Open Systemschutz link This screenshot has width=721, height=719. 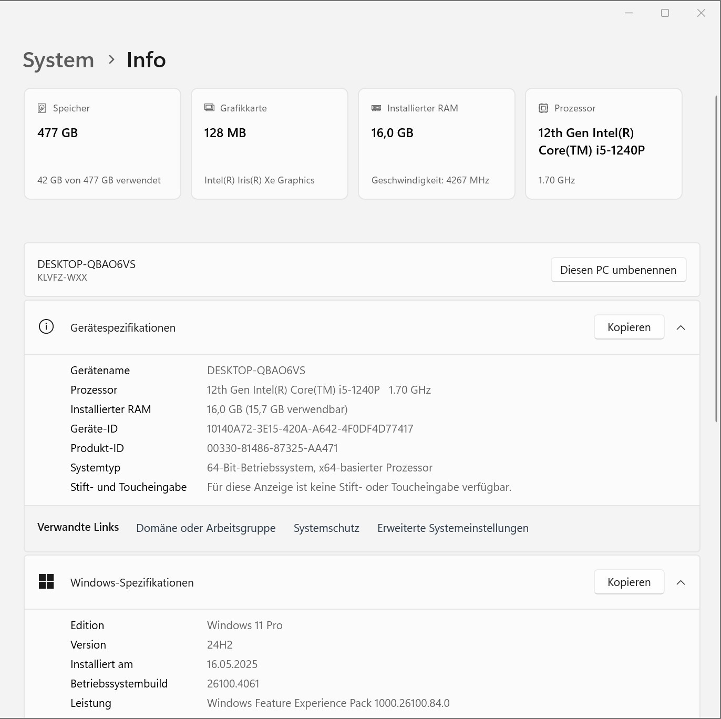pyautogui.click(x=326, y=528)
